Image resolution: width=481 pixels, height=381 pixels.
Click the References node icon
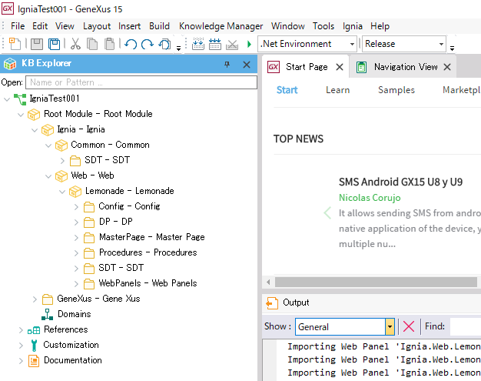[x=34, y=330]
